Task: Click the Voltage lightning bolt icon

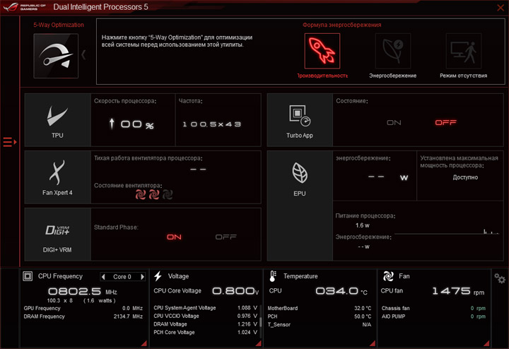Action: click(158, 276)
